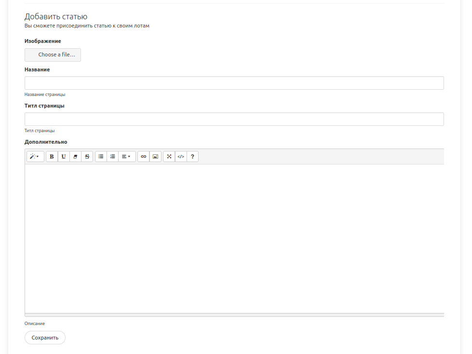Open the magic wand style dropdown
Viewport: 472px width, 354px height.
click(35, 157)
